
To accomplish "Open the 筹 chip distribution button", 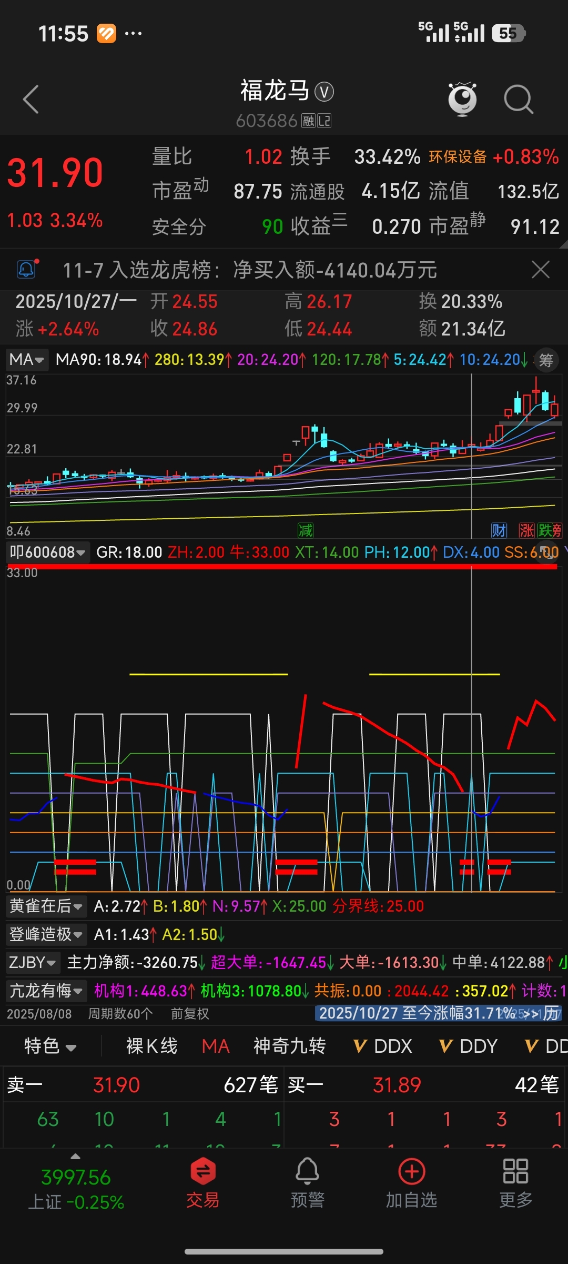I will click(x=546, y=360).
